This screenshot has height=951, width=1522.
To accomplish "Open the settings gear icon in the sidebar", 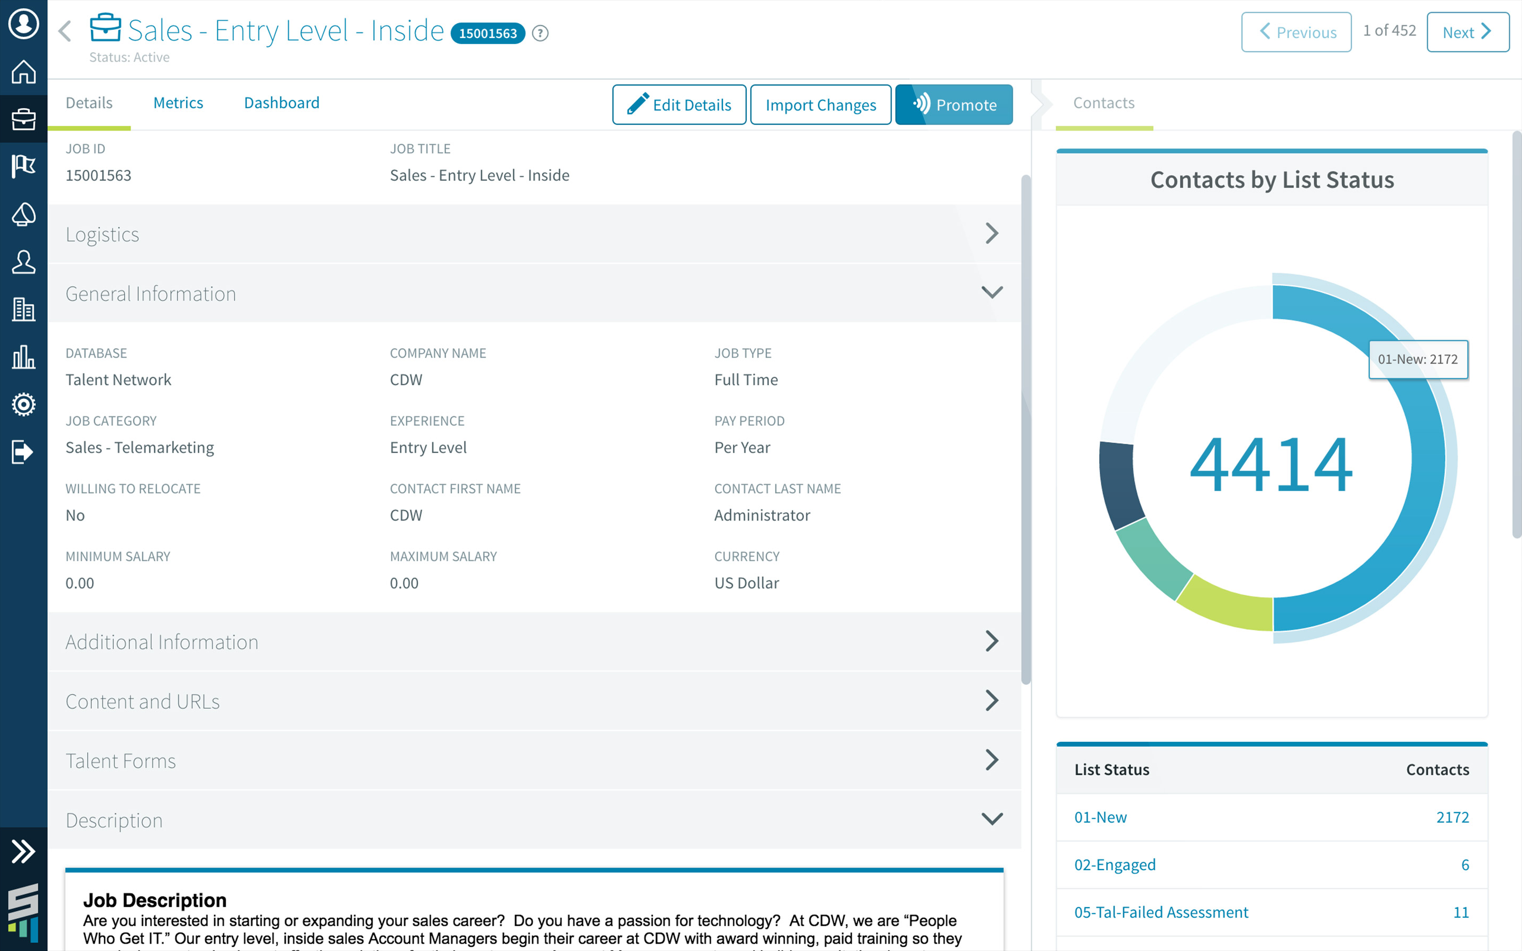I will click(23, 404).
